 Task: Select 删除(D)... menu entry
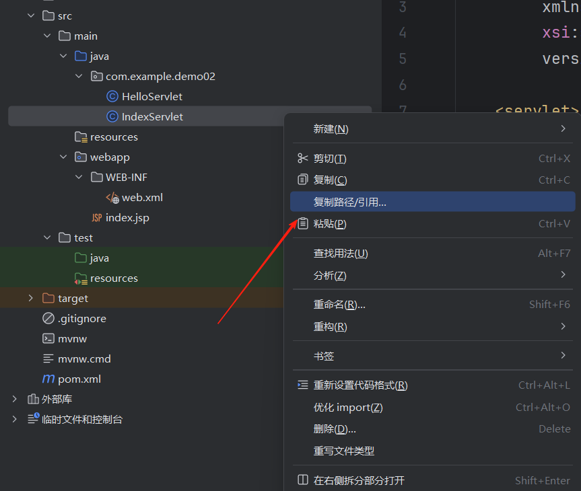[x=432, y=429]
